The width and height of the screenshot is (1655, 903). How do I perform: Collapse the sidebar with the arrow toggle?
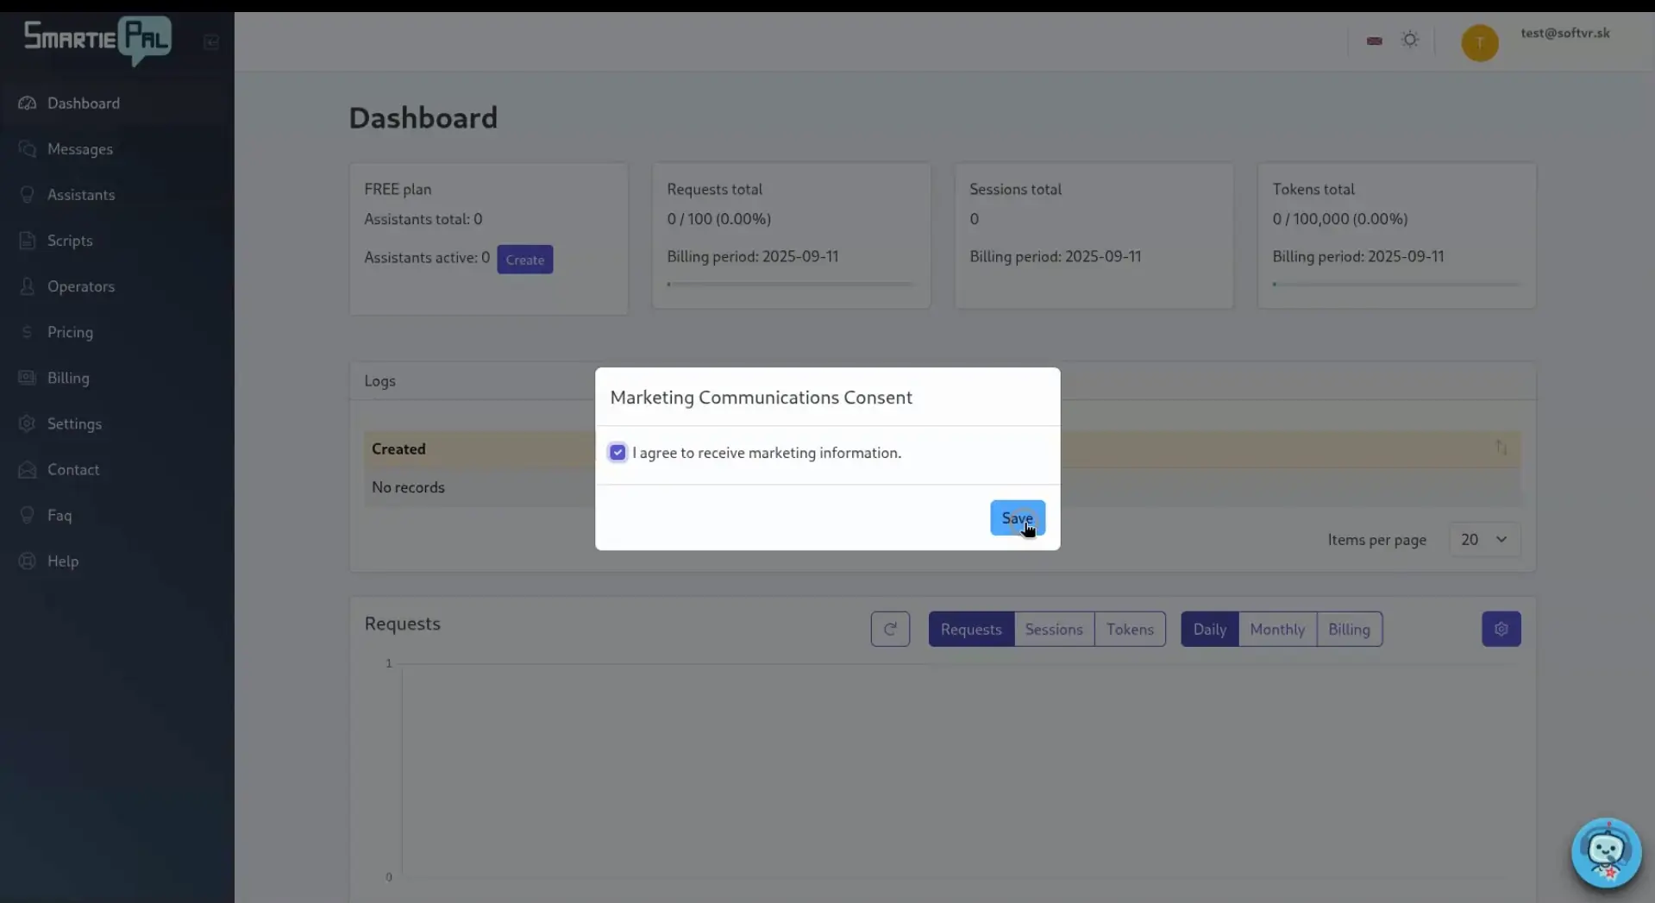pos(210,41)
